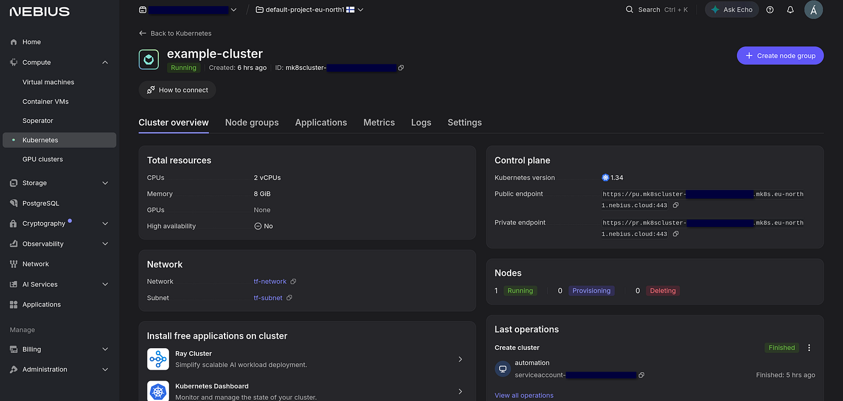
Task: Open the tf-subnet link
Action: pyautogui.click(x=268, y=298)
